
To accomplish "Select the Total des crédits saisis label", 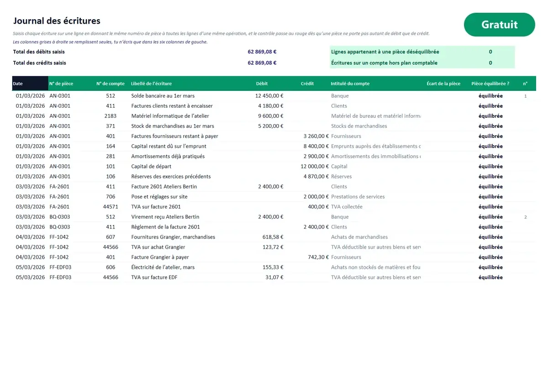I will point(40,63).
